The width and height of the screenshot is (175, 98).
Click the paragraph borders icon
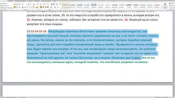[58, 7]
